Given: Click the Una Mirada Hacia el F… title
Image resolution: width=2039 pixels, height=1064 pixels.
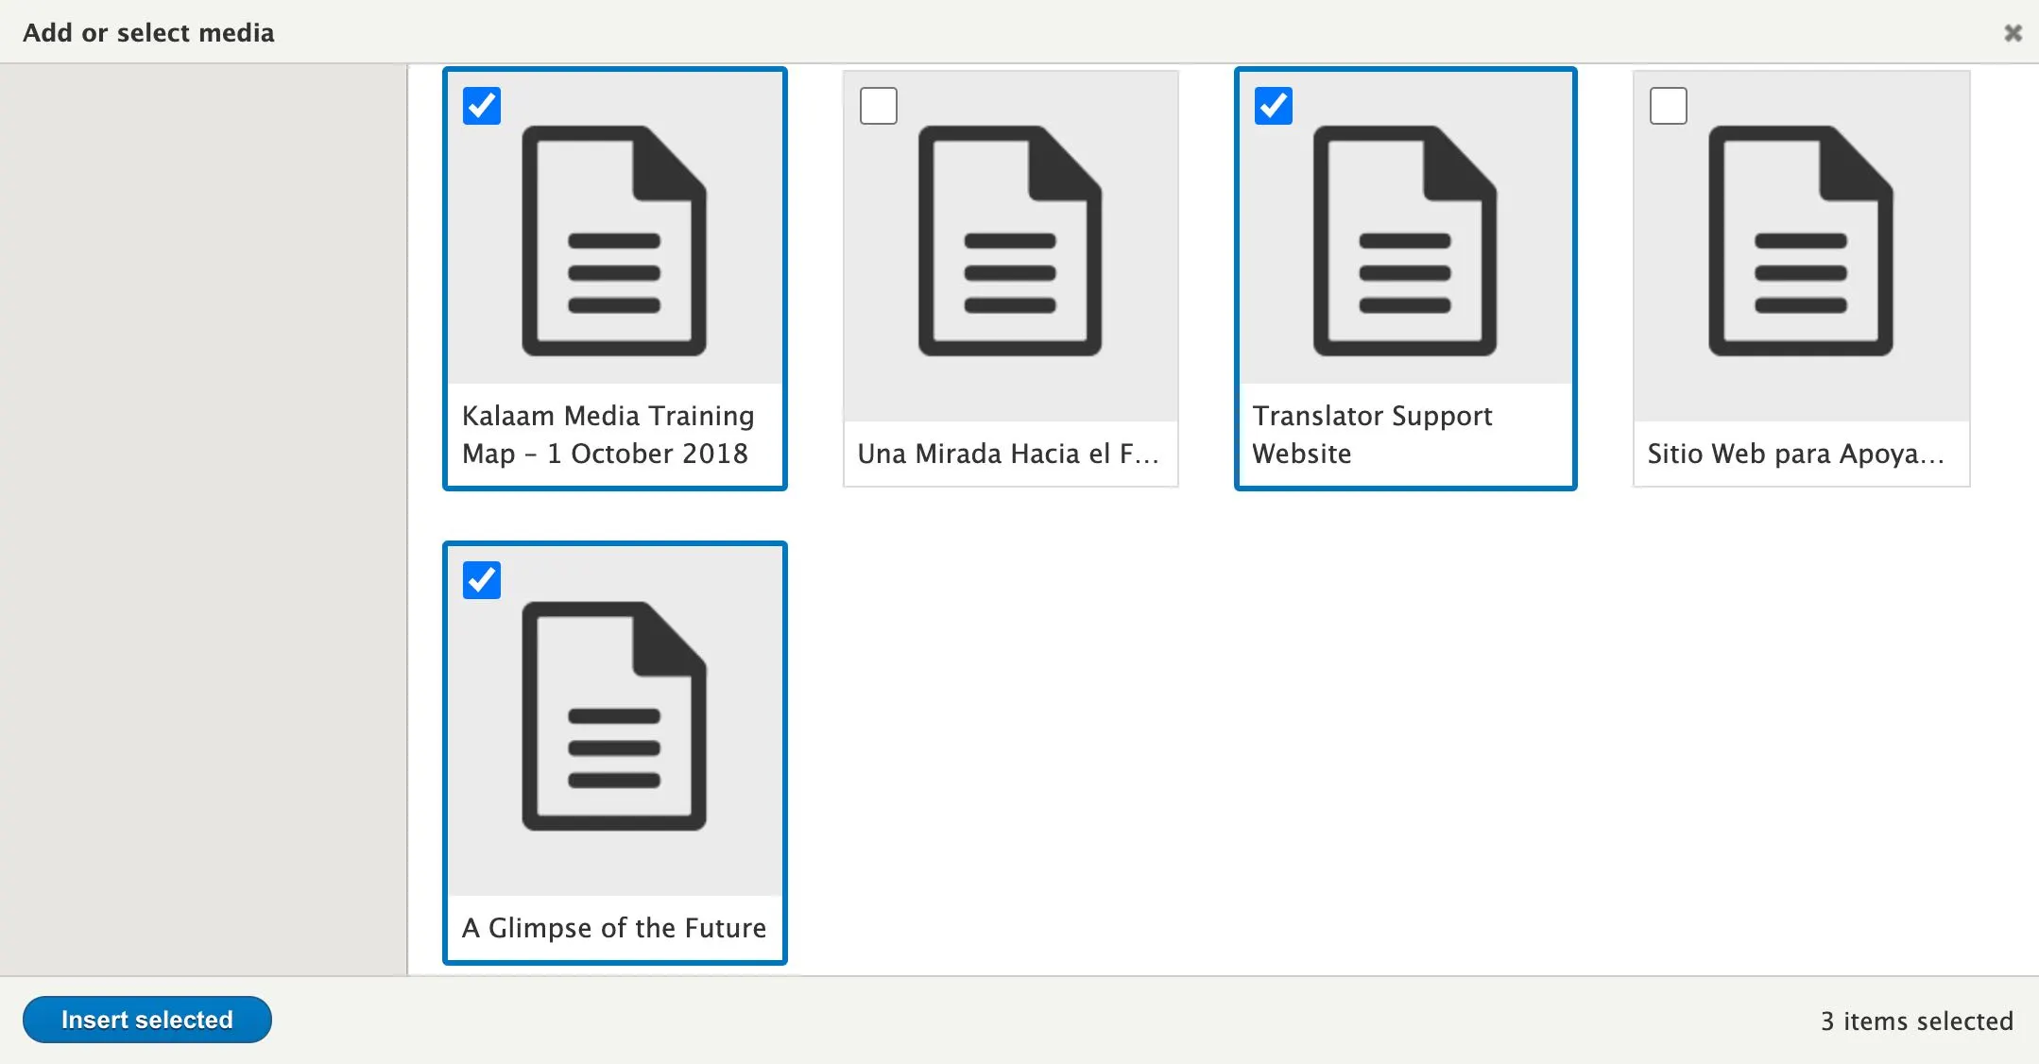Looking at the screenshot, I should pyautogui.click(x=1007, y=454).
